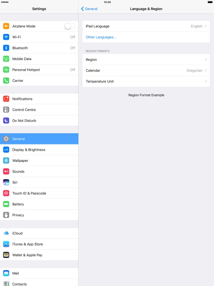Viewport: 214px width, 286px height.
Task: Expand the iPad Language chevron showing English
Action: point(206,26)
